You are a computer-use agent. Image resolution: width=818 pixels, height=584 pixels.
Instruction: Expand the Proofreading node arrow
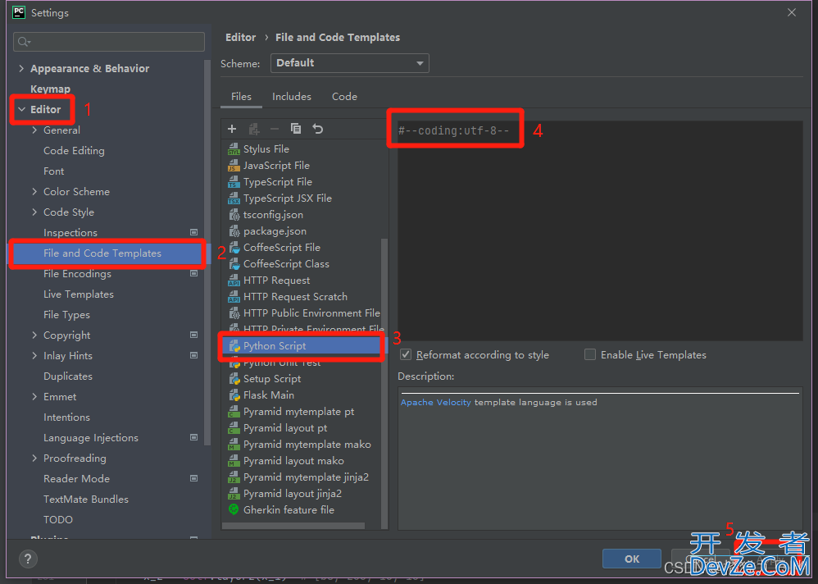click(34, 459)
